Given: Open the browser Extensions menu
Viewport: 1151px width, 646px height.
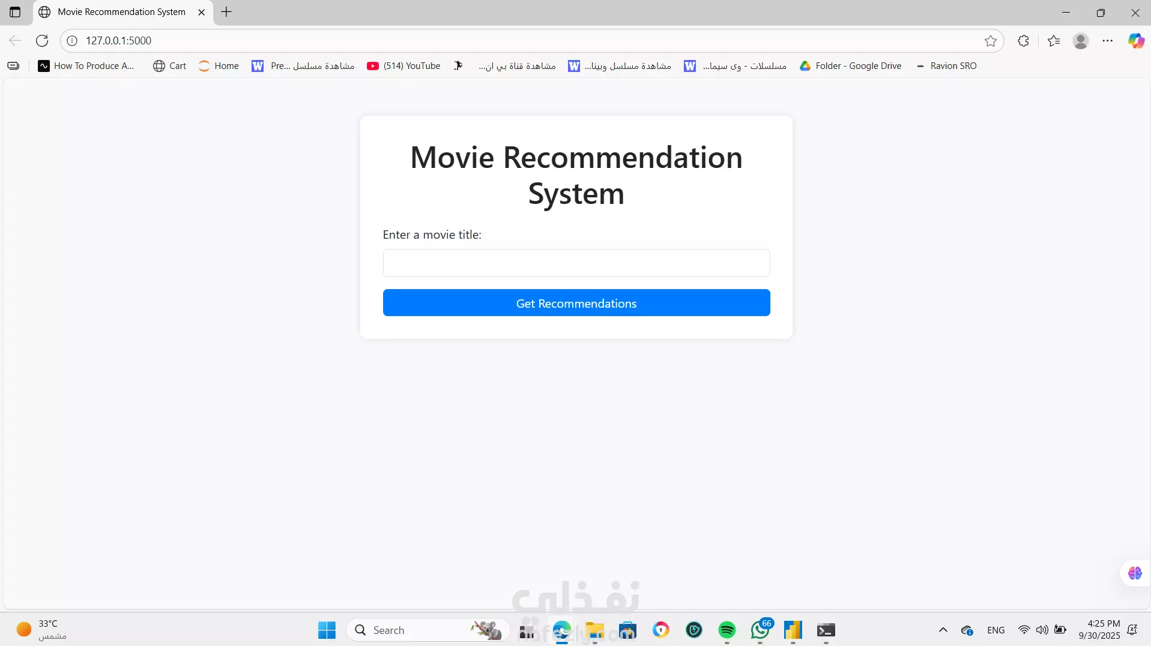Looking at the screenshot, I should (1024, 41).
